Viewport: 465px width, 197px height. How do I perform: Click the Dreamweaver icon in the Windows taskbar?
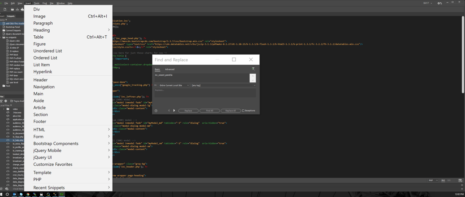point(62,194)
